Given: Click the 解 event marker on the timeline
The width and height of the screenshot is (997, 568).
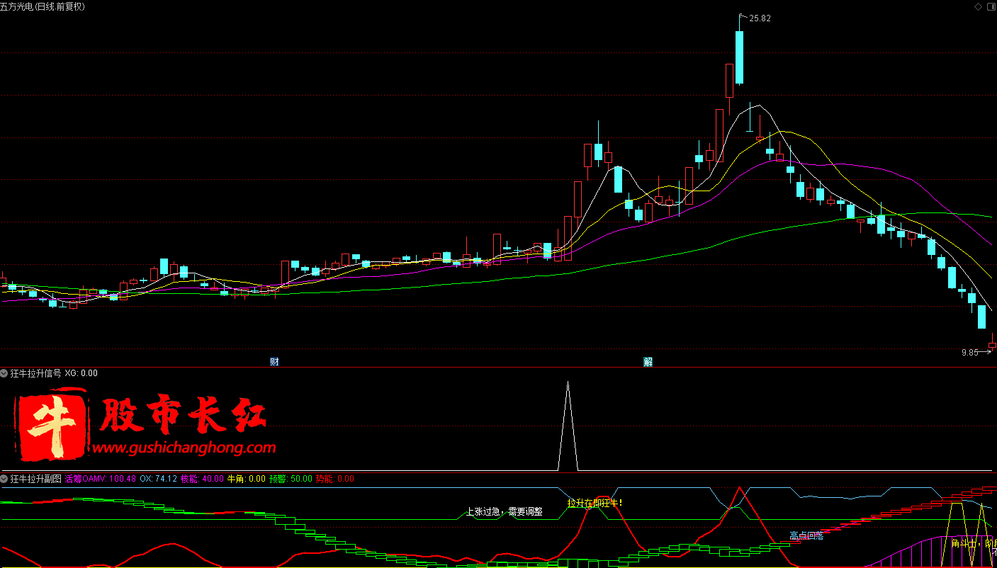Looking at the screenshot, I should 648,362.
